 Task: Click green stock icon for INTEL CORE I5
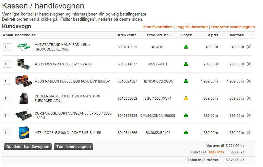pos(186,133)
